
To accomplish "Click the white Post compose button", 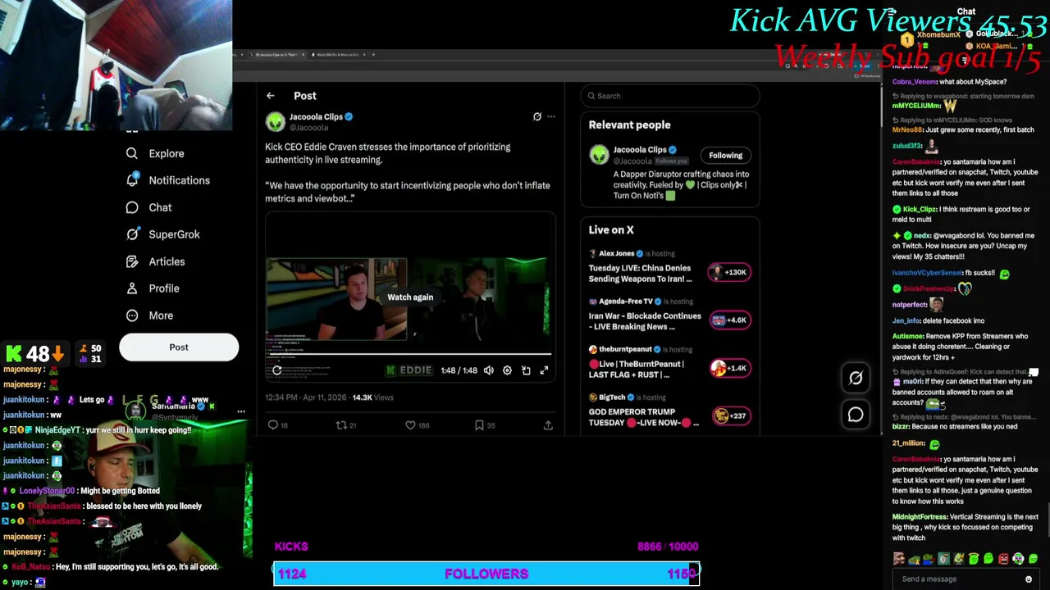I will (179, 347).
